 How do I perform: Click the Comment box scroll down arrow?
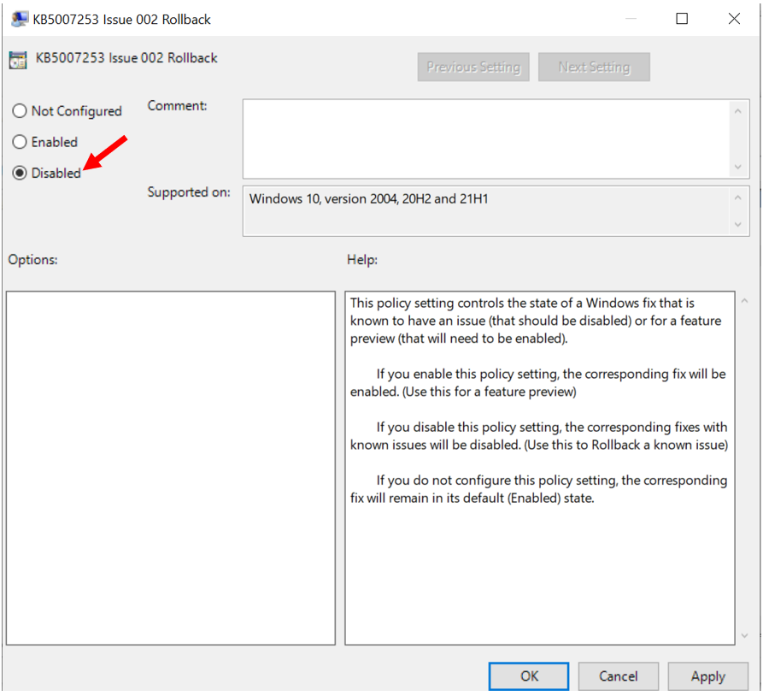(737, 167)
